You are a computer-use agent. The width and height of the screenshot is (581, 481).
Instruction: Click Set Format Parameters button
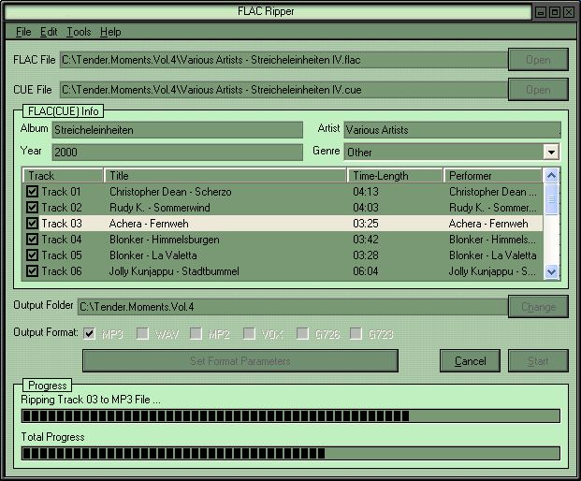240,360
